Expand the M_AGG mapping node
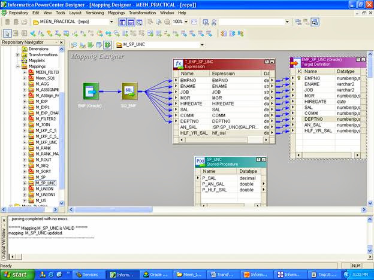Viewport: 374px width, 280px height. [x=25, y=84]
